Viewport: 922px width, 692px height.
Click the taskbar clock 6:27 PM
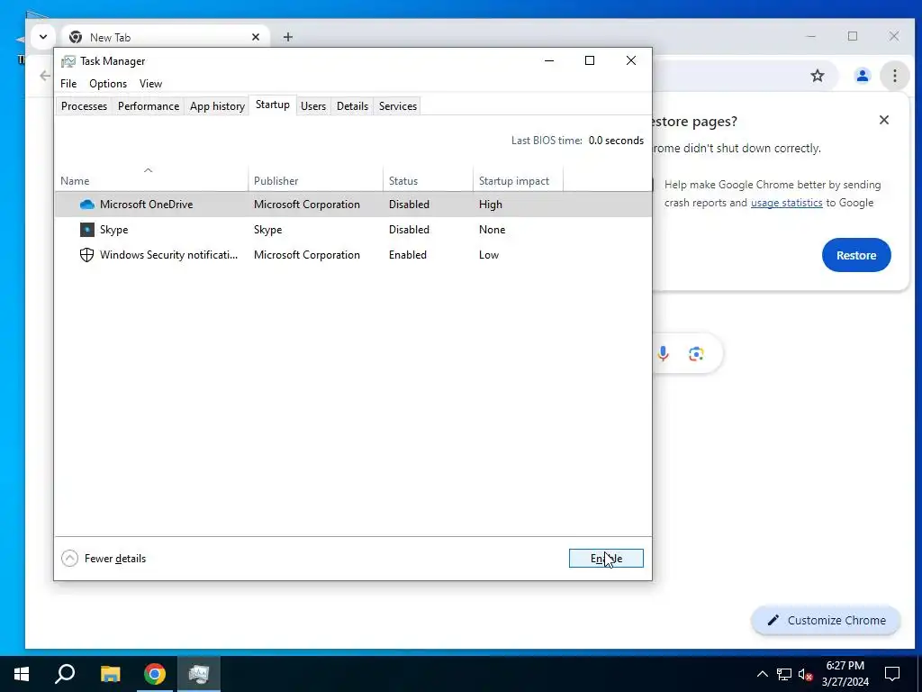pos(845,666)
